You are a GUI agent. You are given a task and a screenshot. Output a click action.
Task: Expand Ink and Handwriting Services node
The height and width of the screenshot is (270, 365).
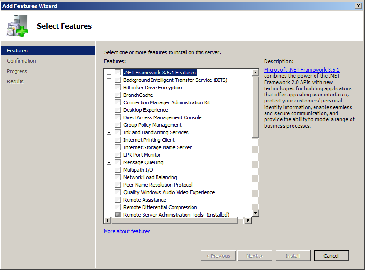(109, 133)
